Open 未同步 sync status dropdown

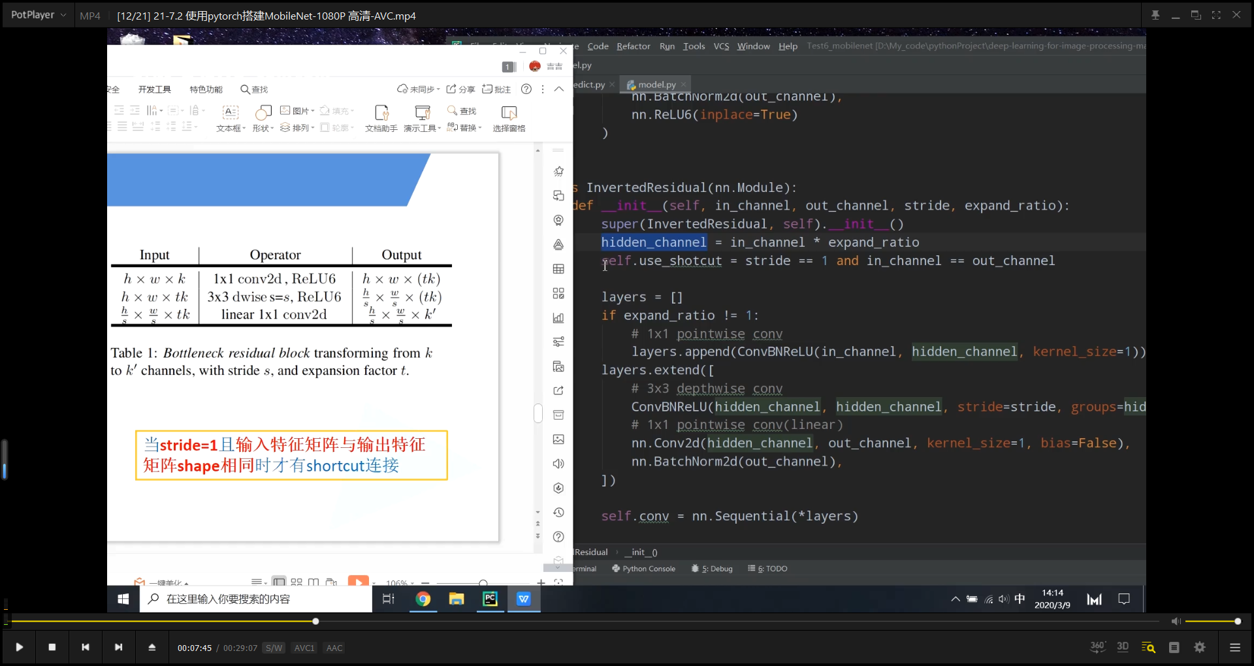[419, 89]
